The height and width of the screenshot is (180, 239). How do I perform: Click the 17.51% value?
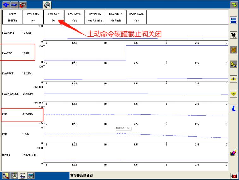(x=27, y=33)
